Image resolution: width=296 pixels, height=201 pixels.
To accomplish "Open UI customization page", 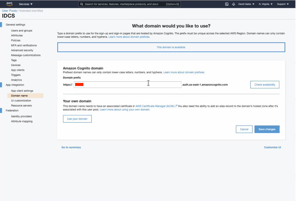I will 21,101.
